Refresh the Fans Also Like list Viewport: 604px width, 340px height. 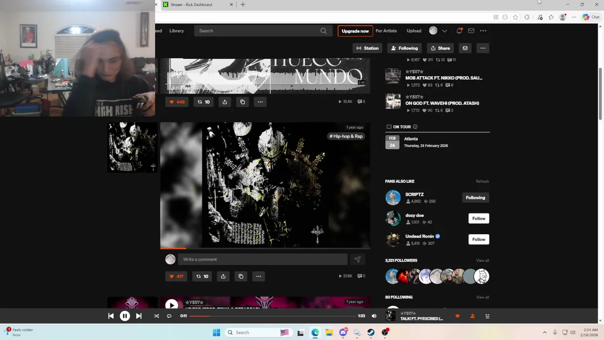(482, 181)
